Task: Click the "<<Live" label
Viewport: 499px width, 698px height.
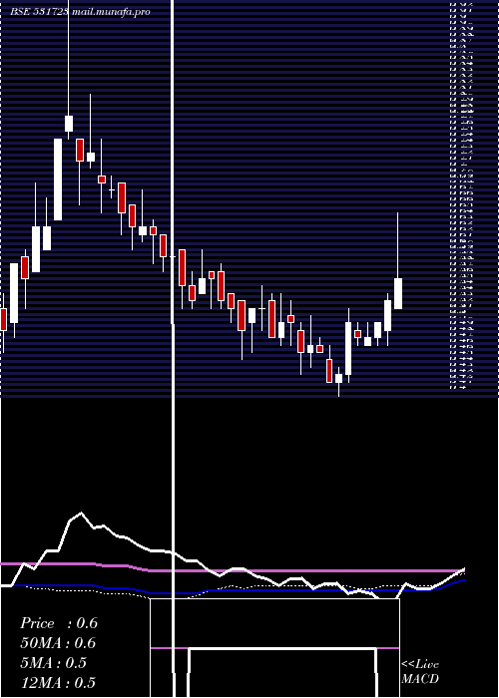Action: coord(420,665)
